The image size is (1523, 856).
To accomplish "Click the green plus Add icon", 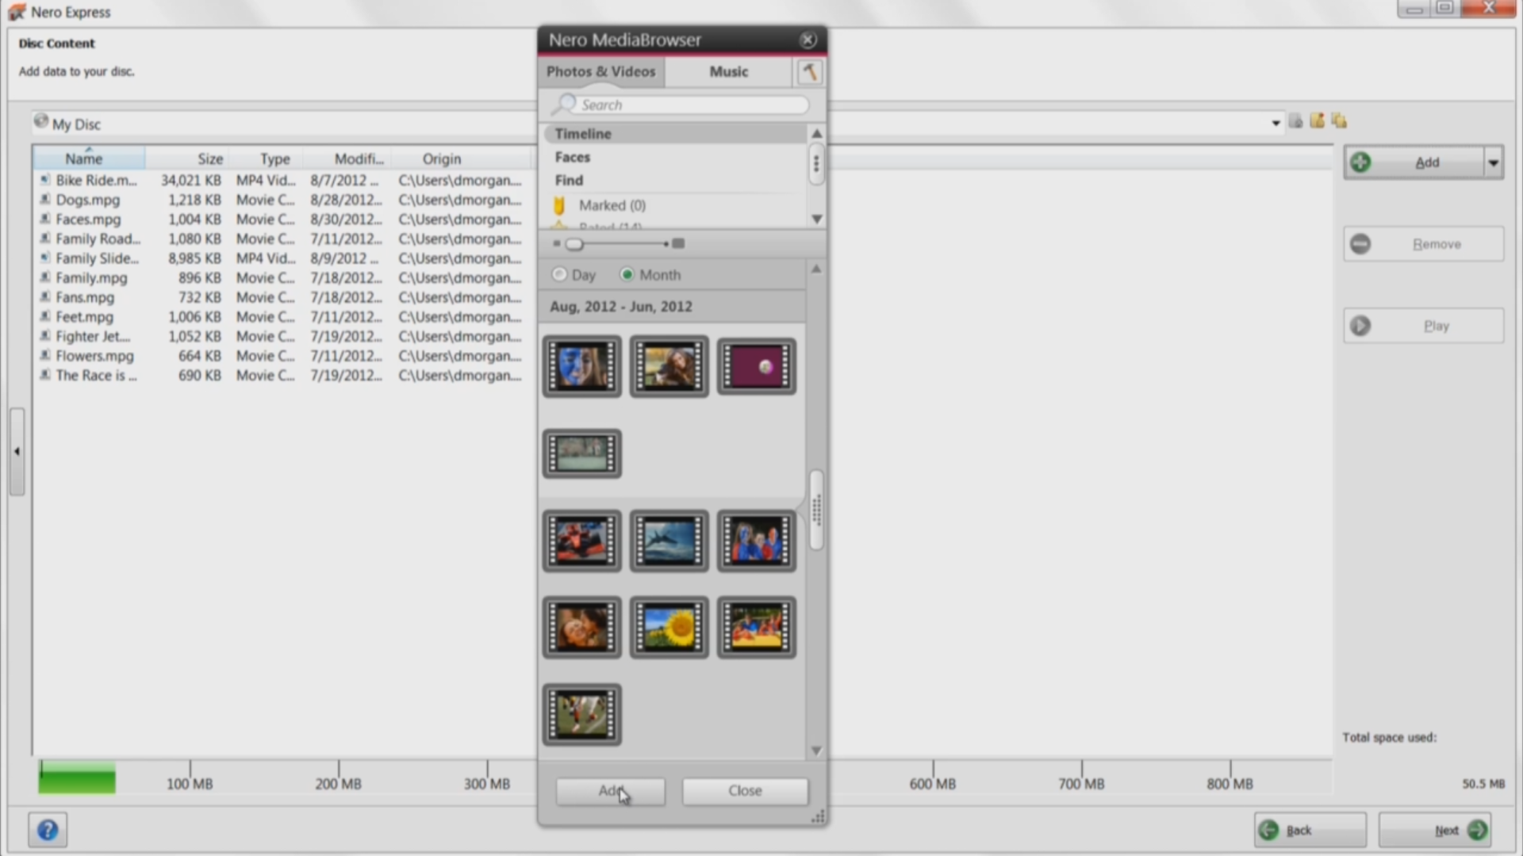I will click(x=1360, y=162).
